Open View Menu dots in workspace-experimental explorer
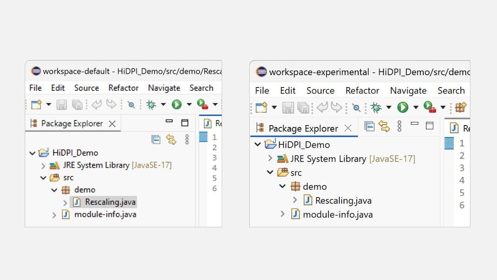This screenshot has width=497, height=280. pos(399,126)
